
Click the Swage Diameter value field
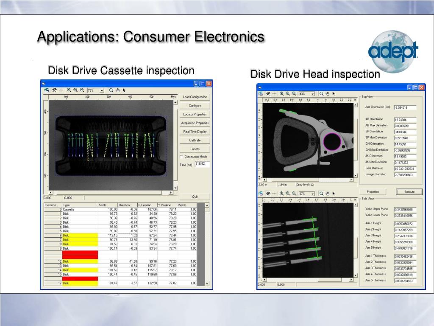click(x=405, y=174)
